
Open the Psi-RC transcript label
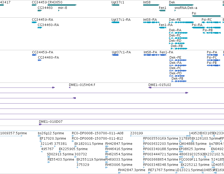(x=207, y=19)
